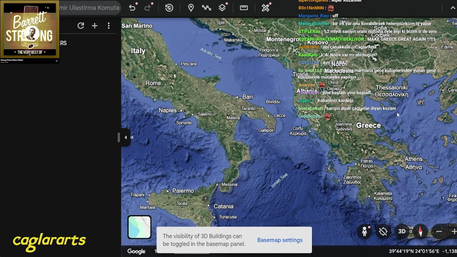Viewport: 457px width, 257px height.
Task: Refresh the project panel with reload icon
Action: (x=81, y=26)
